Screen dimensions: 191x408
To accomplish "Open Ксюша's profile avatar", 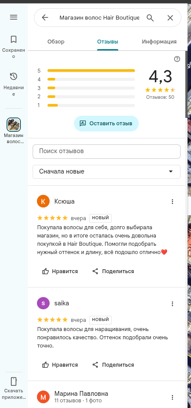I will [x=43, y=201].
